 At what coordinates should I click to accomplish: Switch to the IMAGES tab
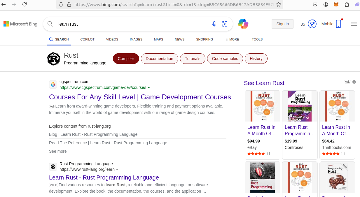tap(136, 39)
